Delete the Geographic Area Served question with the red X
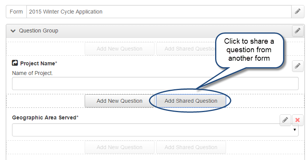This screenshot has height=160, width=306. click(x=297, y=120)
